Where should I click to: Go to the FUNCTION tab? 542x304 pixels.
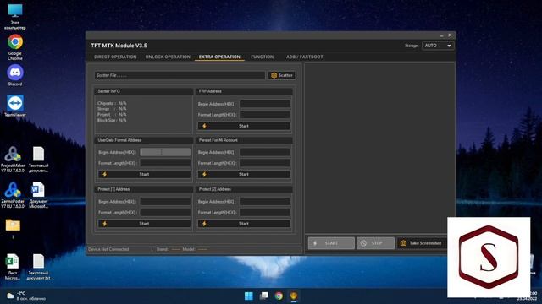pyautogui.click(x=262, y=57)
